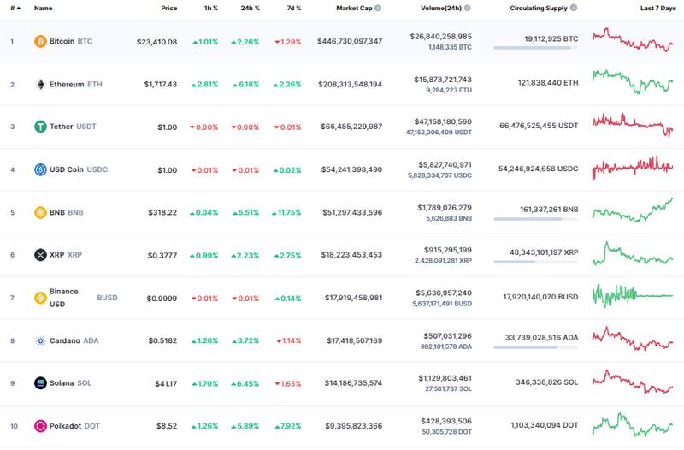Click the Bitcoin coin logo icon
This screenshot has height=450, width=684.
point(40,41)
